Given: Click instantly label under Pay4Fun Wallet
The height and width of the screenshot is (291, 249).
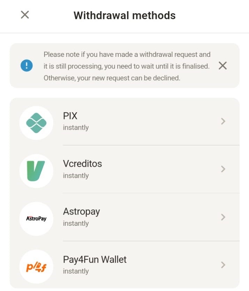Looking at the screenshot, I should pos(76,271).
